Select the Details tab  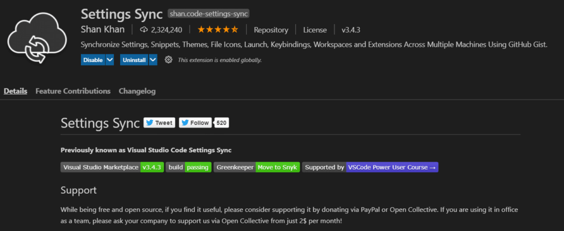(15, 91)
